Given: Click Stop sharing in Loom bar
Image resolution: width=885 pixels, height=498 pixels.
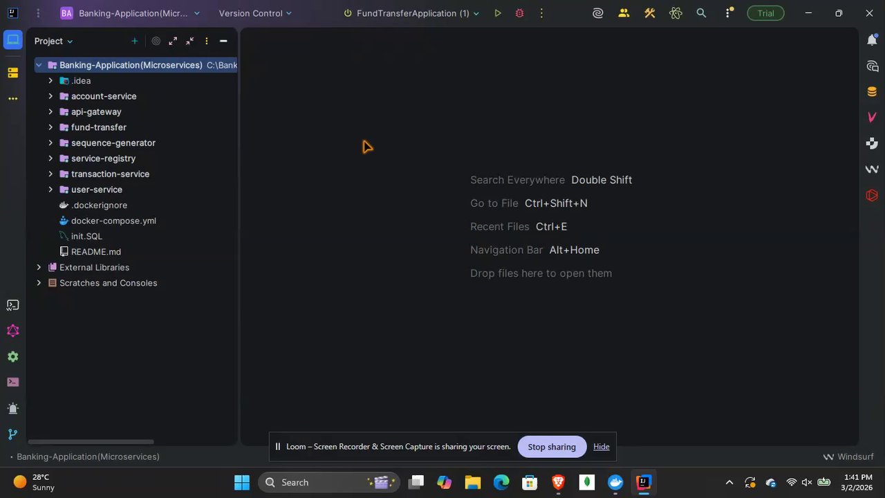Looking at the screenshot, I should 552,447.
